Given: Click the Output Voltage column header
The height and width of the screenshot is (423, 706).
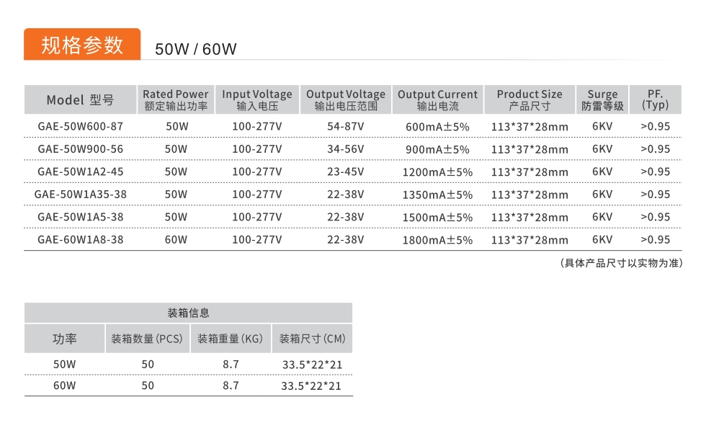Looking at the screenshot, I should pyautogui.click(x=346, y=99).
